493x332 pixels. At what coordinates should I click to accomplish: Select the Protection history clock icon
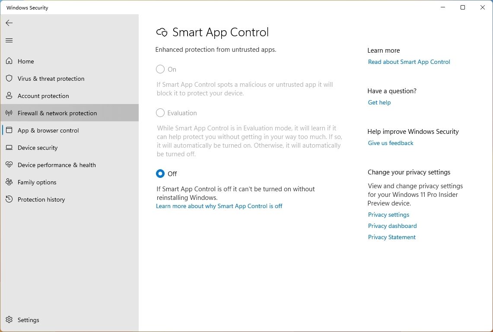(9, 199)
